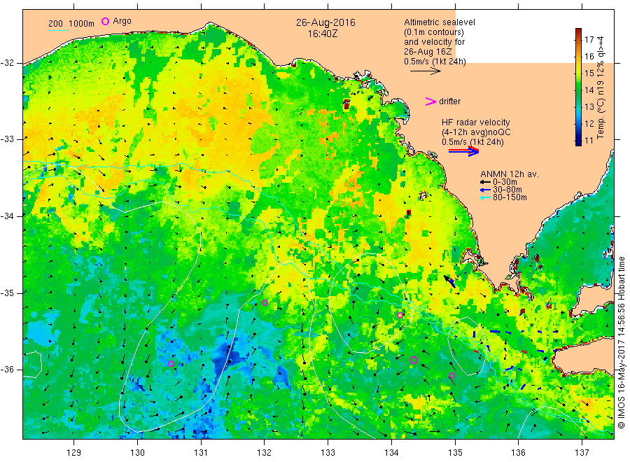Click the cyan 80-150m ANMN arrow symbol
Image resolution: width=630 pixels, height=462 pixels.
point(486,197)
